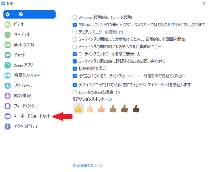Select the medium-dark thumbs-up skin tone
The image size is (208, 172).
[125, 109]
